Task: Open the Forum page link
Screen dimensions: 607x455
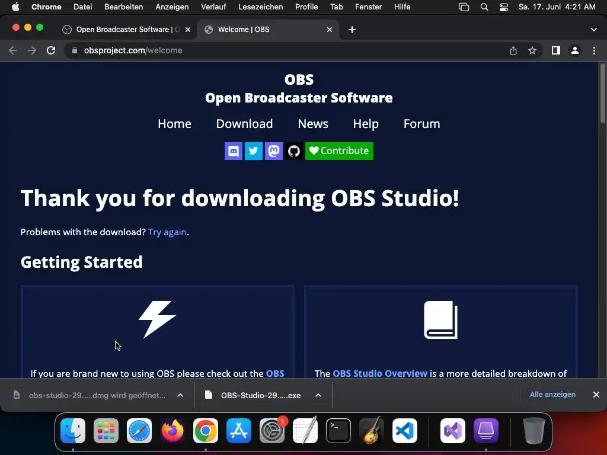Action: (x=421, y=124)
